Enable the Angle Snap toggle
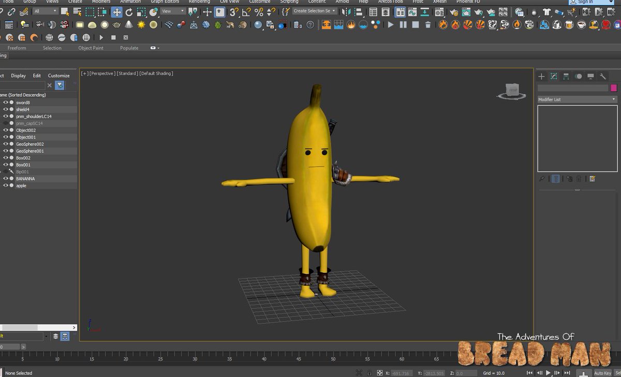 [247, 12]
